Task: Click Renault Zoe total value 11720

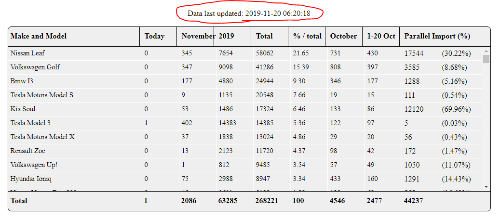Action: (x=264, y=151)
